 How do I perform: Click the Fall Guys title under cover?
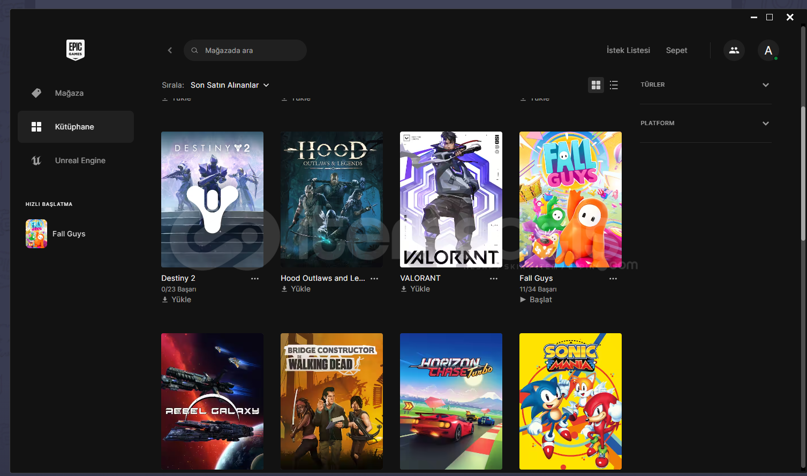pos(536,278)
